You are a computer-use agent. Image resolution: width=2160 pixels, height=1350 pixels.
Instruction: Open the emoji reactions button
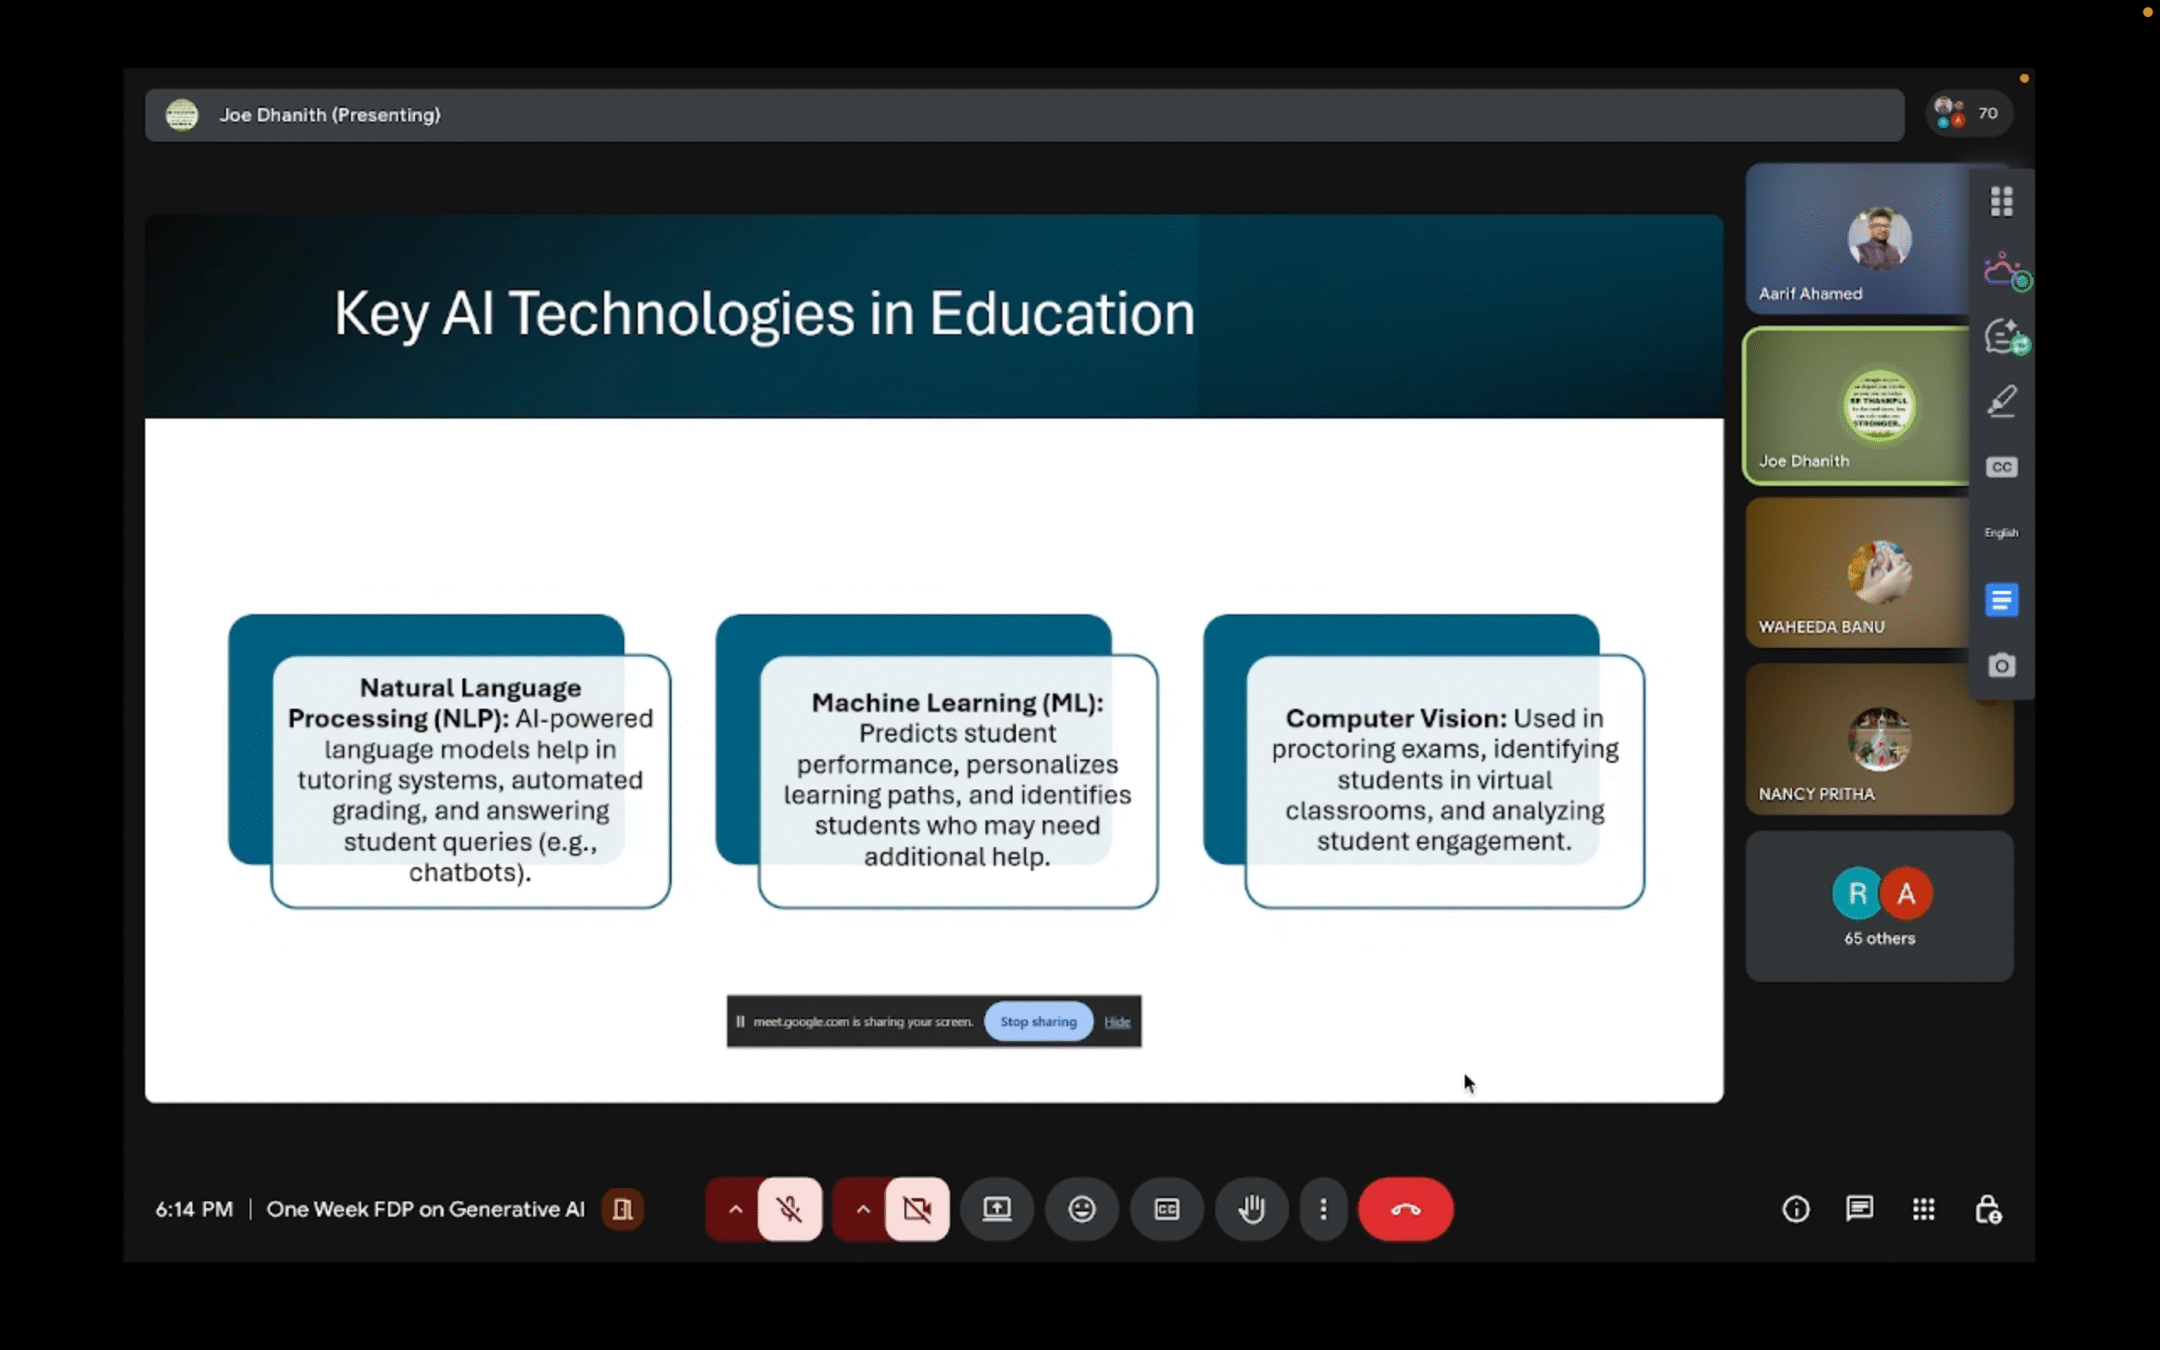(x=1082, y=1209)
